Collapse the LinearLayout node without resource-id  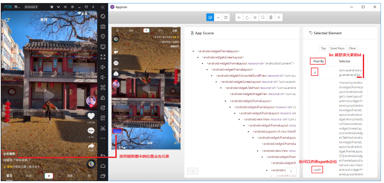(x=198, y=57)
